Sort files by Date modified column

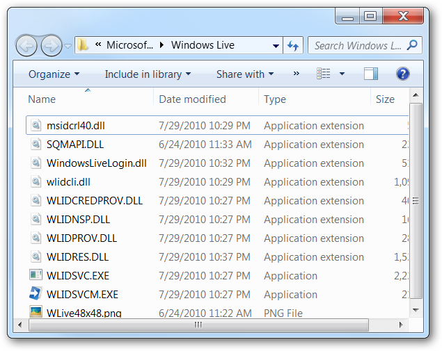tap(192, 99)
